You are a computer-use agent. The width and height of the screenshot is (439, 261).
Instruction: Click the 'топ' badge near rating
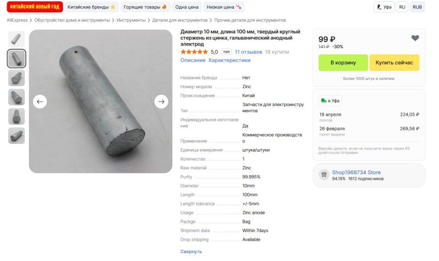pyautogui.click(x=226, y=52)
